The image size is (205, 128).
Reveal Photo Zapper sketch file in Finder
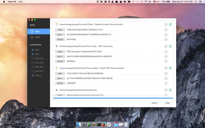click(166, 68)
